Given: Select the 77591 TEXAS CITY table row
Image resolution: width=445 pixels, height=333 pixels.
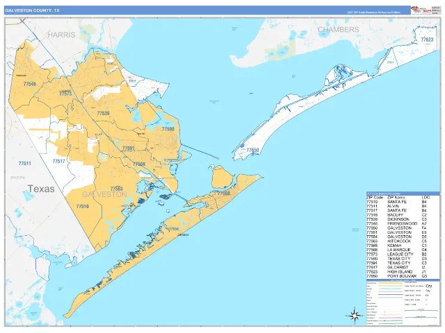Looking at the screenshot, I should 396,263.
